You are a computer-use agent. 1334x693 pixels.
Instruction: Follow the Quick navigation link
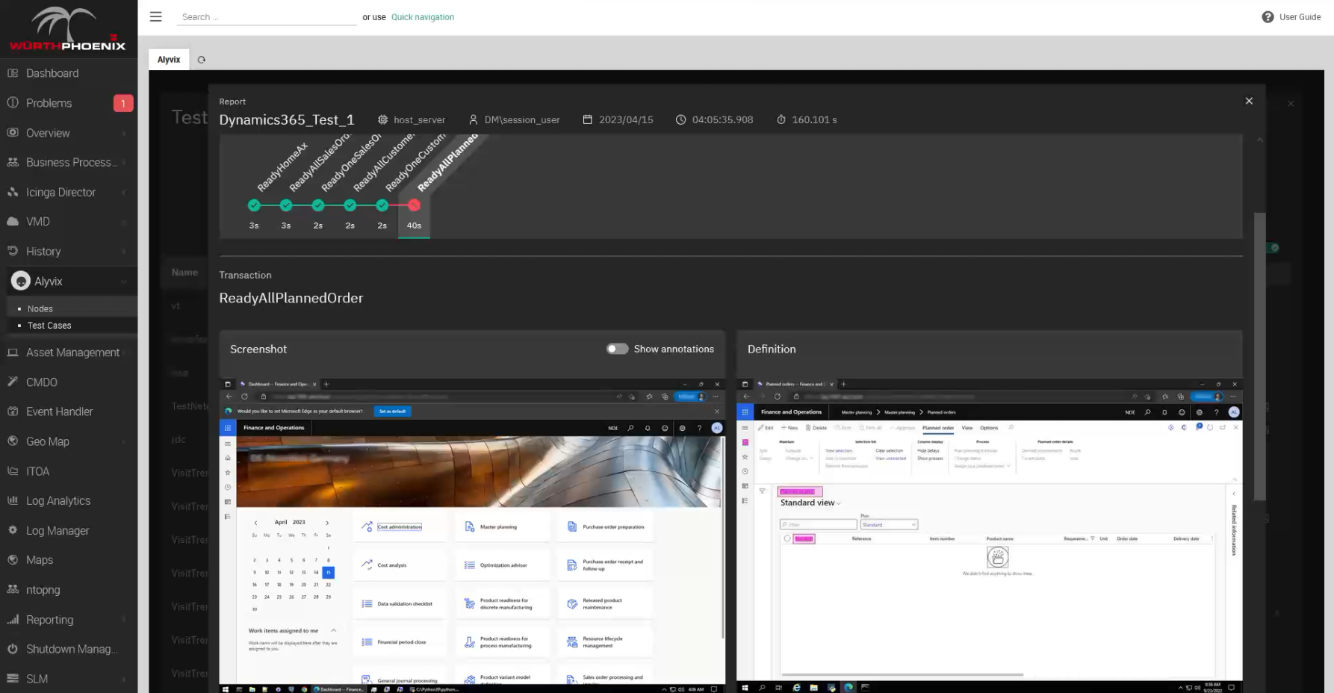pos(423,17)
